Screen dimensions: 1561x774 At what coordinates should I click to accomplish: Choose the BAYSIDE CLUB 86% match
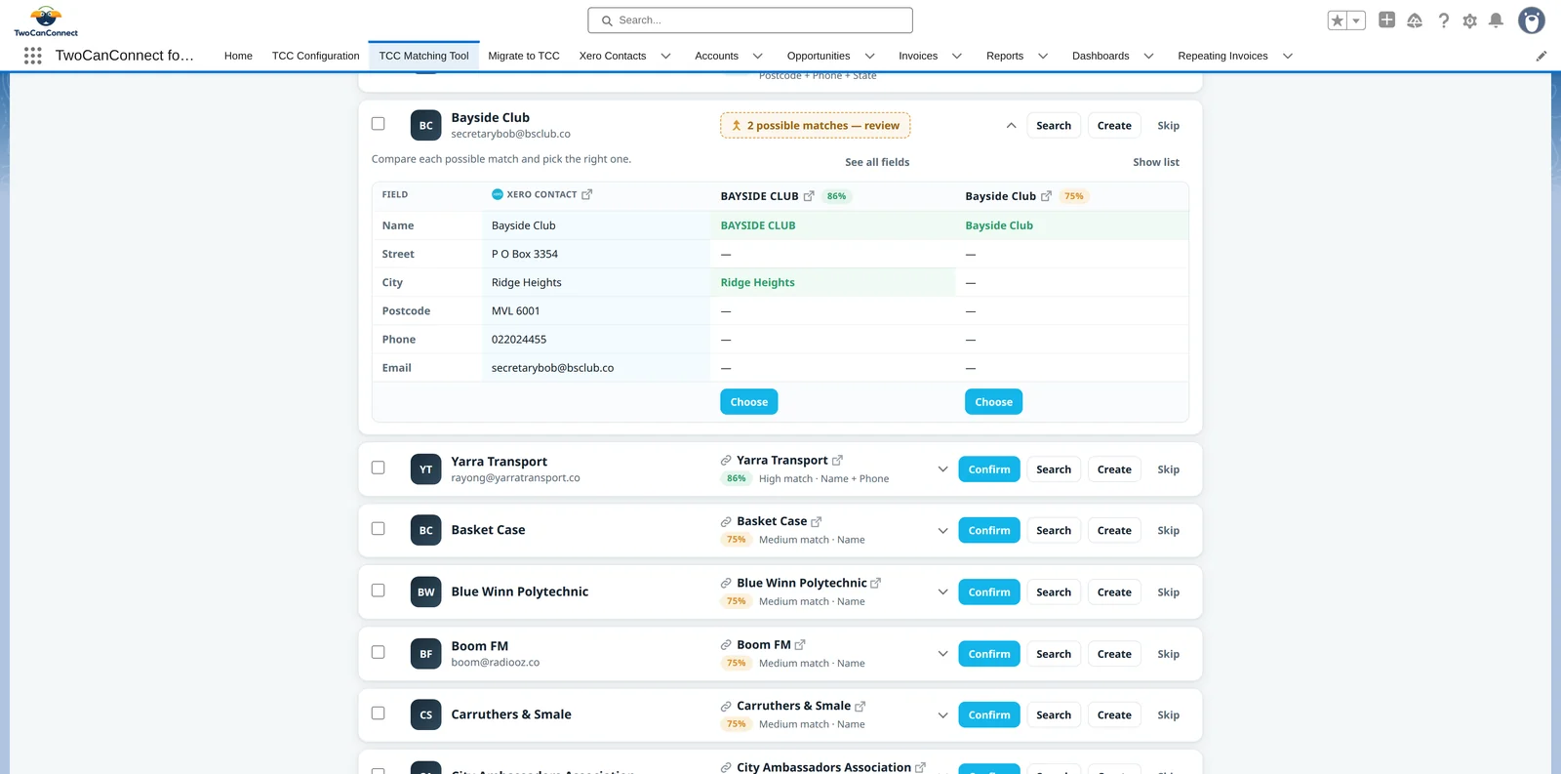coord(749,402)
